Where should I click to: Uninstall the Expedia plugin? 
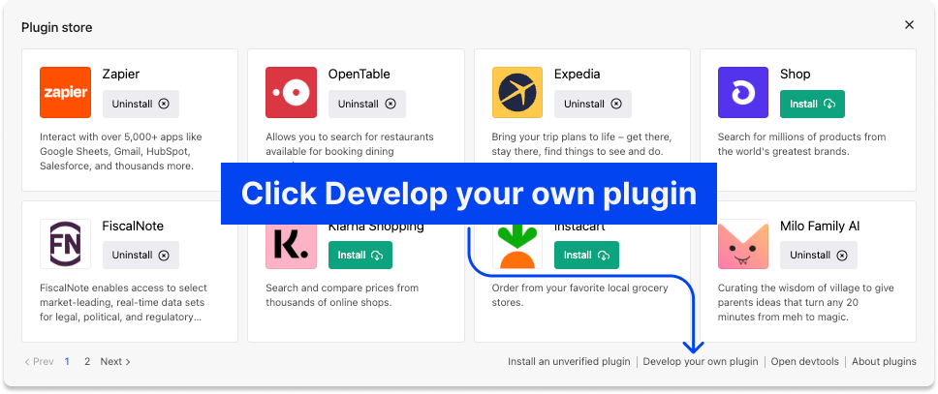593,104
